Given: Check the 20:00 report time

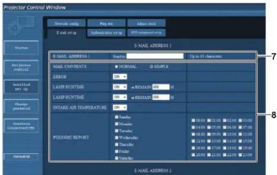Looking at the screenshot, I should point(193,155).
